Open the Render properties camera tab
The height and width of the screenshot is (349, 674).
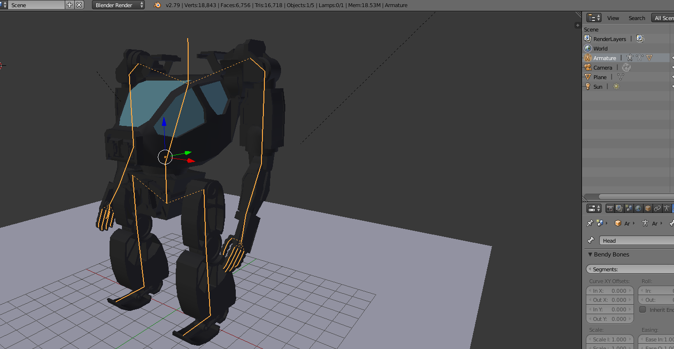(x=610, y=208)
